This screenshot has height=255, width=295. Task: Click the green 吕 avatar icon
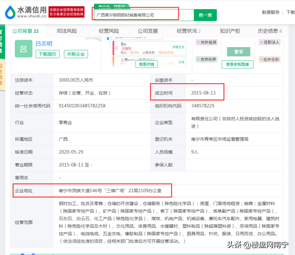click(x=24, y=49)
